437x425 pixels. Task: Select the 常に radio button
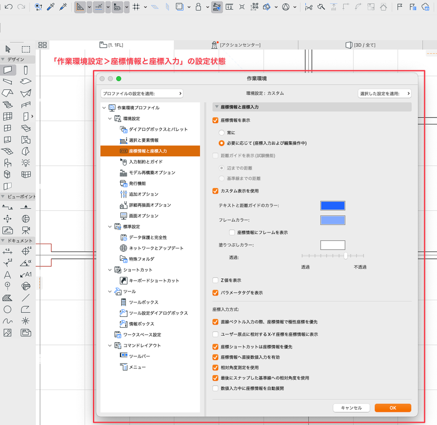(x=222, y=132)
